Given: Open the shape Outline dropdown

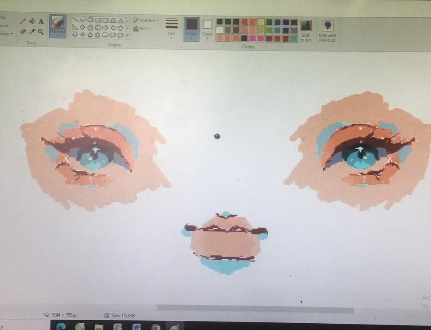Looking at the screenshot, I should point(146,20).
